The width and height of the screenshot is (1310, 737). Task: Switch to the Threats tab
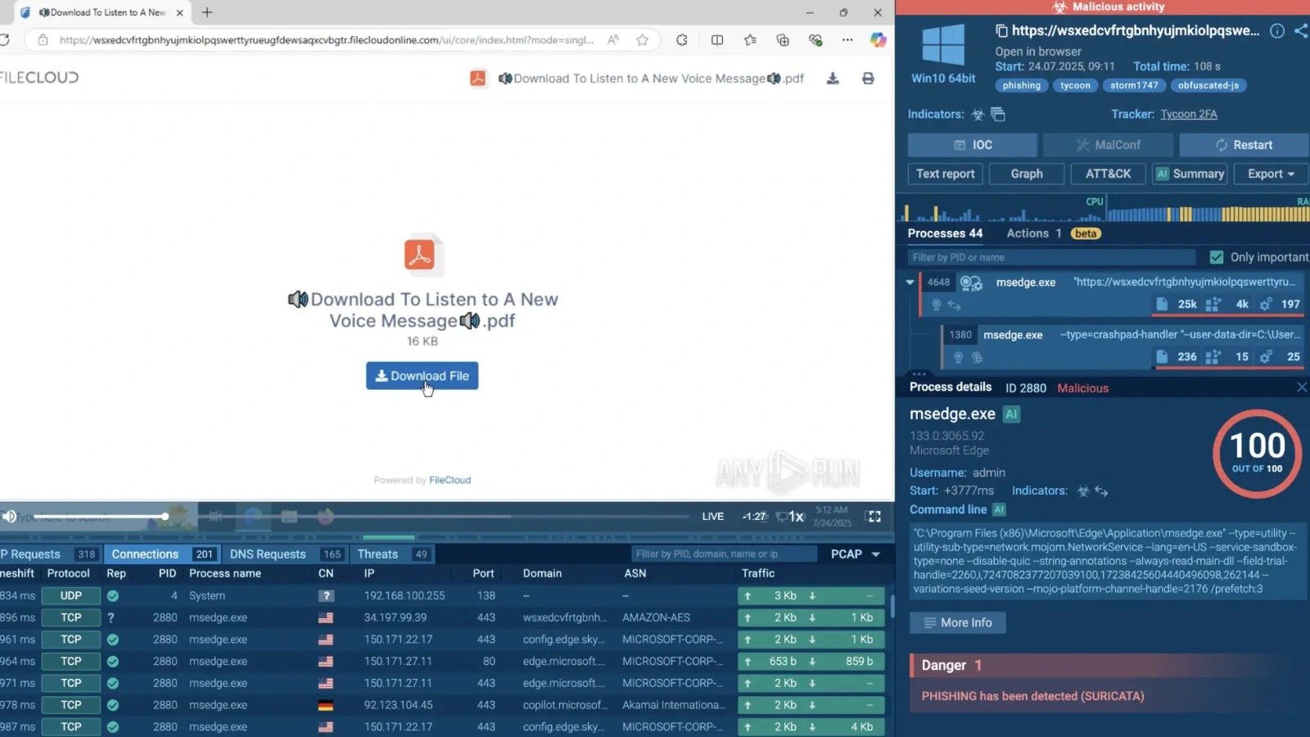point(379,554)
